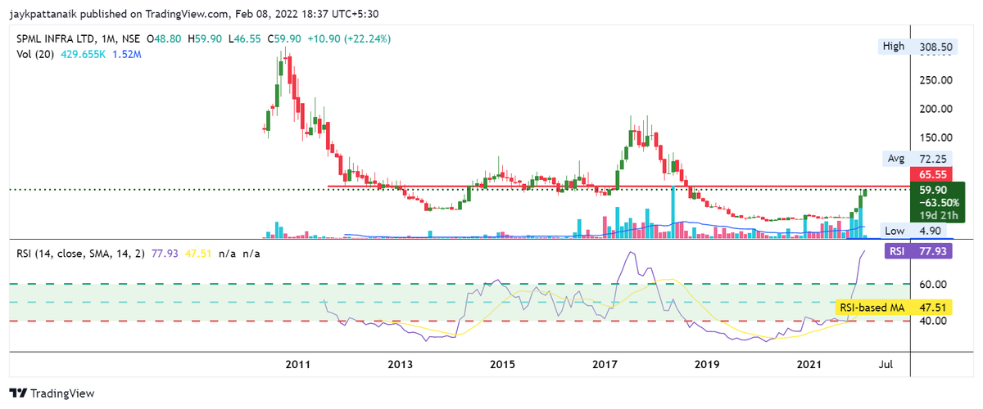Viewport: 983px width, 409px height.
Task: Select the red horizontal resistance line
Action: point(618,187)
